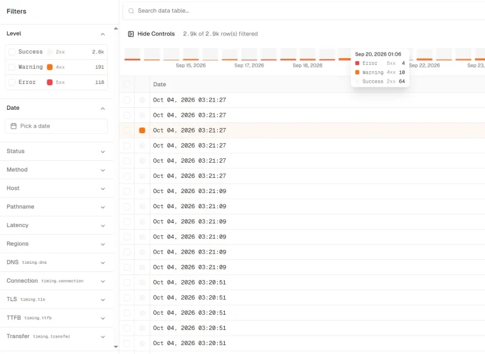Click orange level indicator in highlighted row
Screen dimensions: 485x354
point(142,131)
